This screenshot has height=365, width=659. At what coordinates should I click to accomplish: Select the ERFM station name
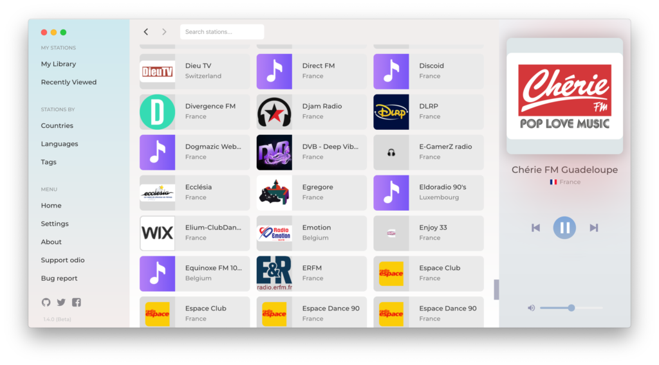click(x=312, y=268)
